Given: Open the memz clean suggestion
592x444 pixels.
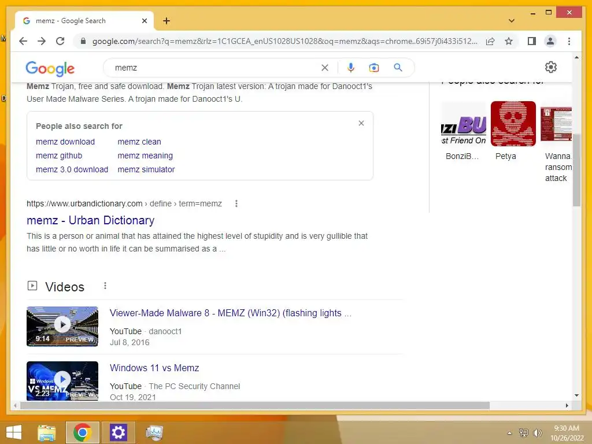Looking at the screenshot, I should (139, 142).
